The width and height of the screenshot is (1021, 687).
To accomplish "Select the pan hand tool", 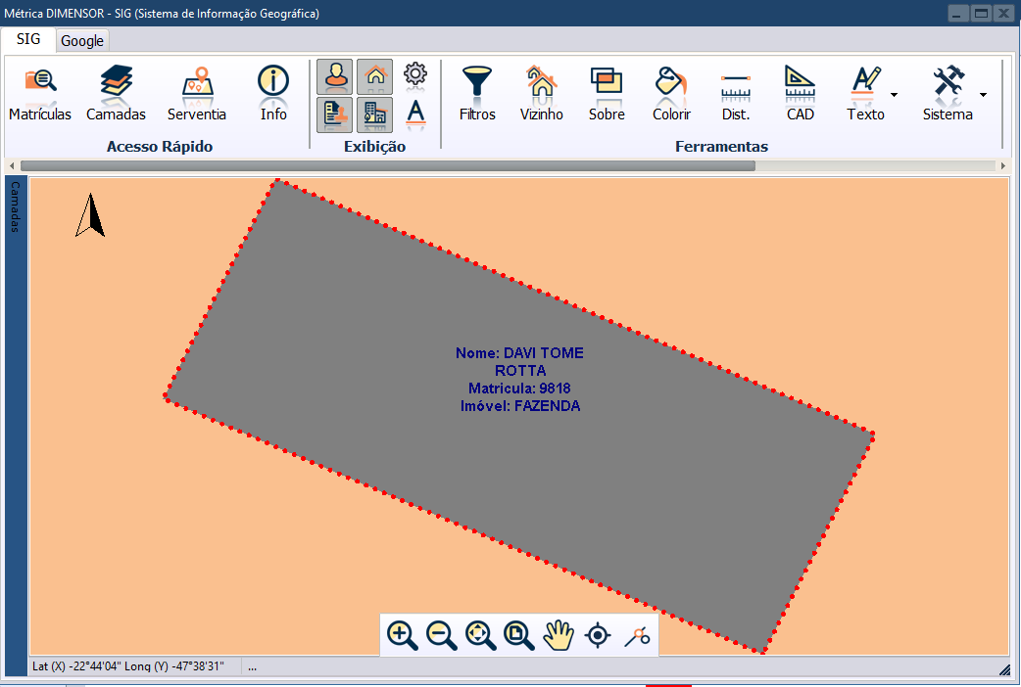I will pyautogui.click(x=559, y=635).
